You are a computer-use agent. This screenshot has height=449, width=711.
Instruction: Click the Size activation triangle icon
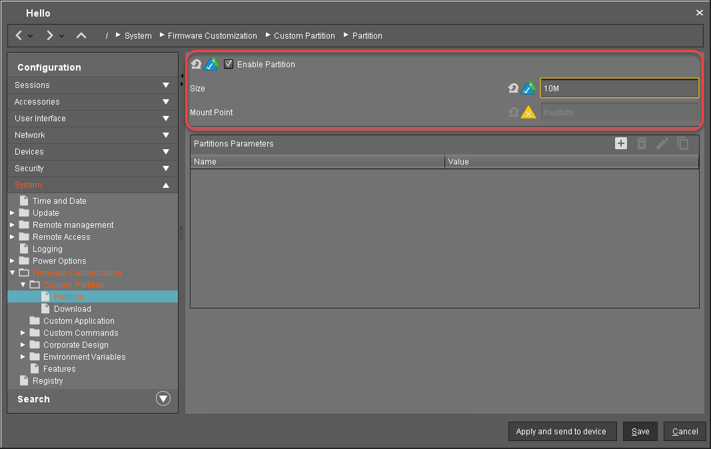tap(528, 88)
